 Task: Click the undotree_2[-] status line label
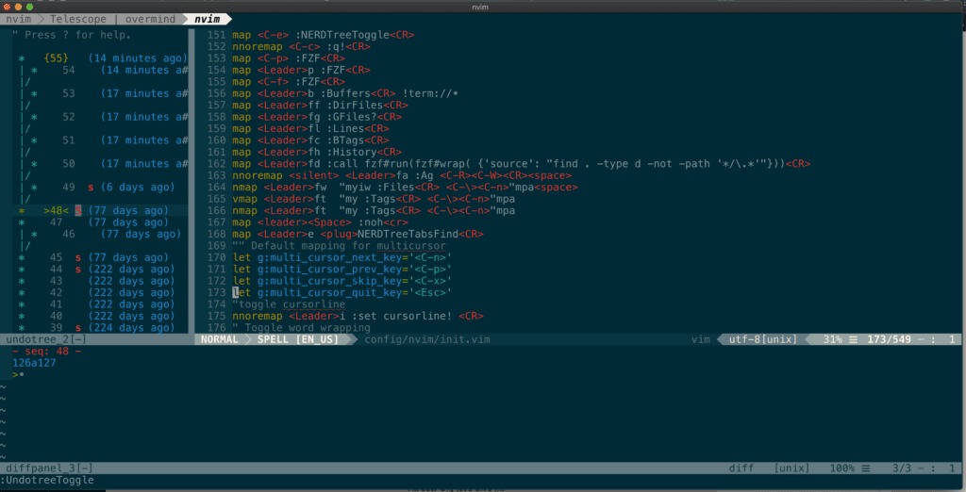pos(45,339)
